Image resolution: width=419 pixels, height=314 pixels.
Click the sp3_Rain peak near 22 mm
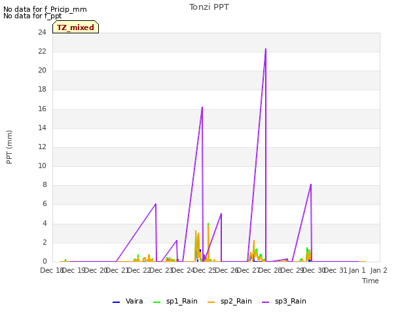coord(266,49)
